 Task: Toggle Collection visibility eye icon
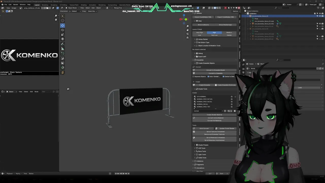click(x=320, y=13)
